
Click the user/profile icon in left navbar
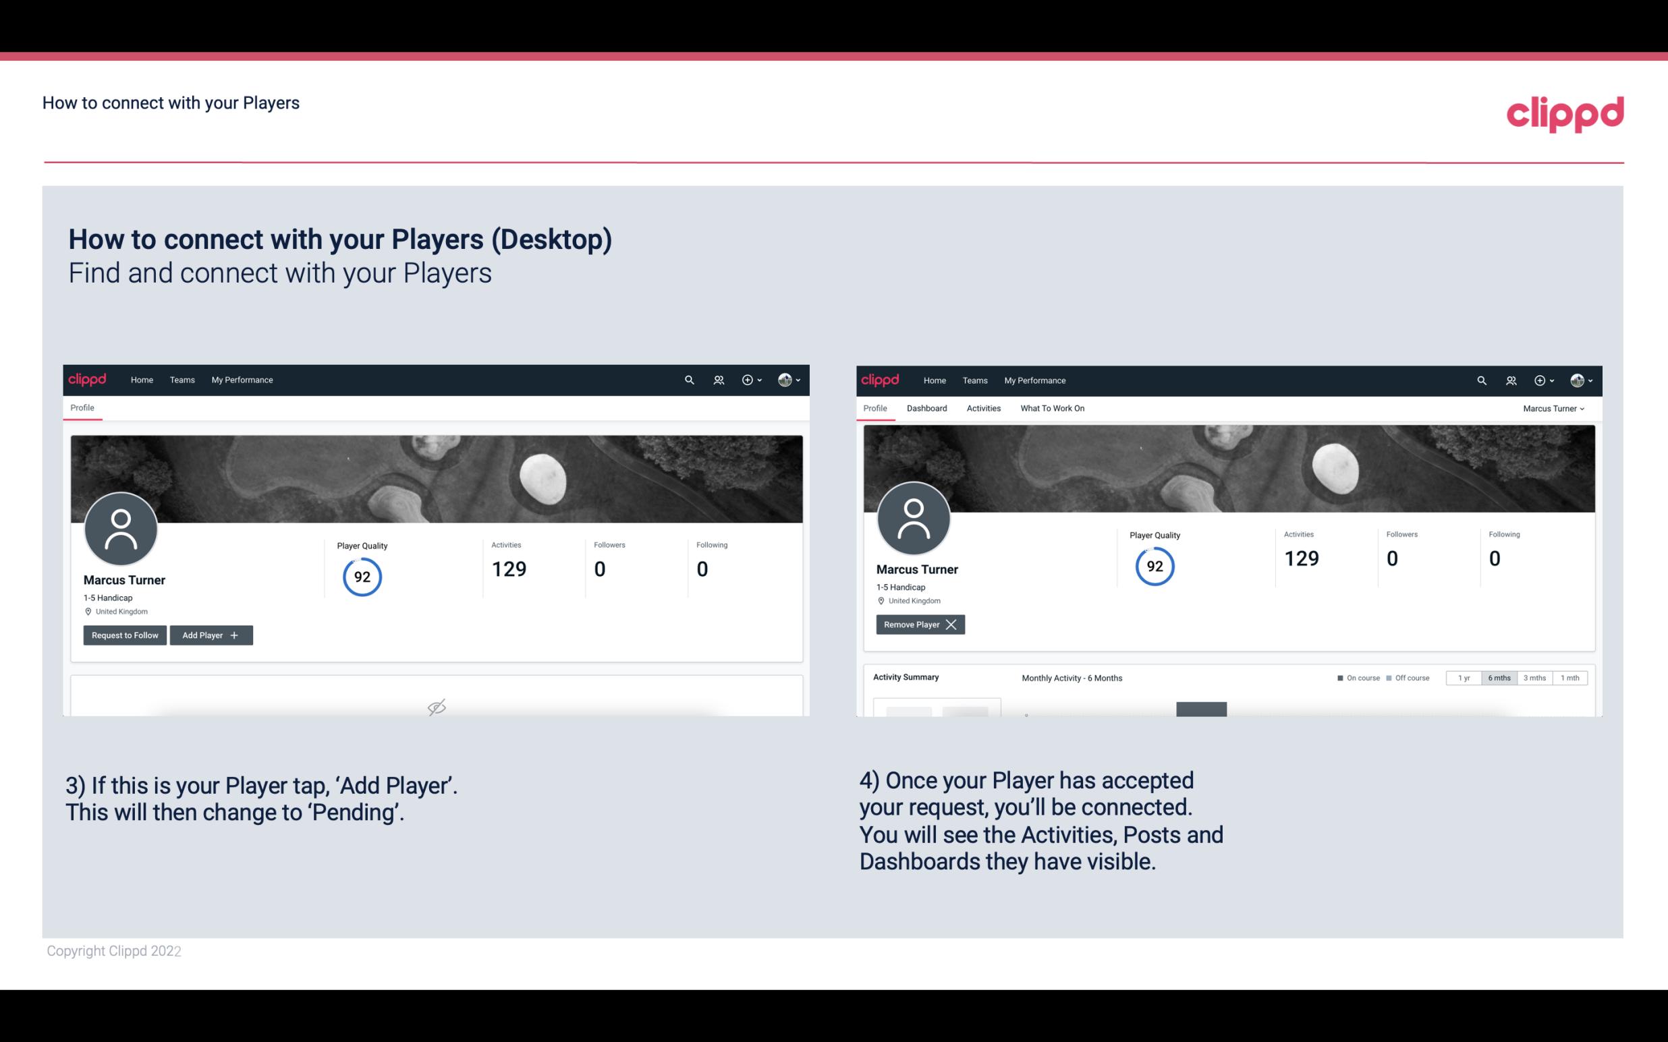click(717, 379)
